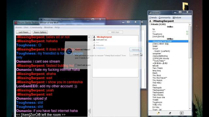Select "Sidali" in the Offline list
This screenshot has width=209, height=117.
[155, 46]
